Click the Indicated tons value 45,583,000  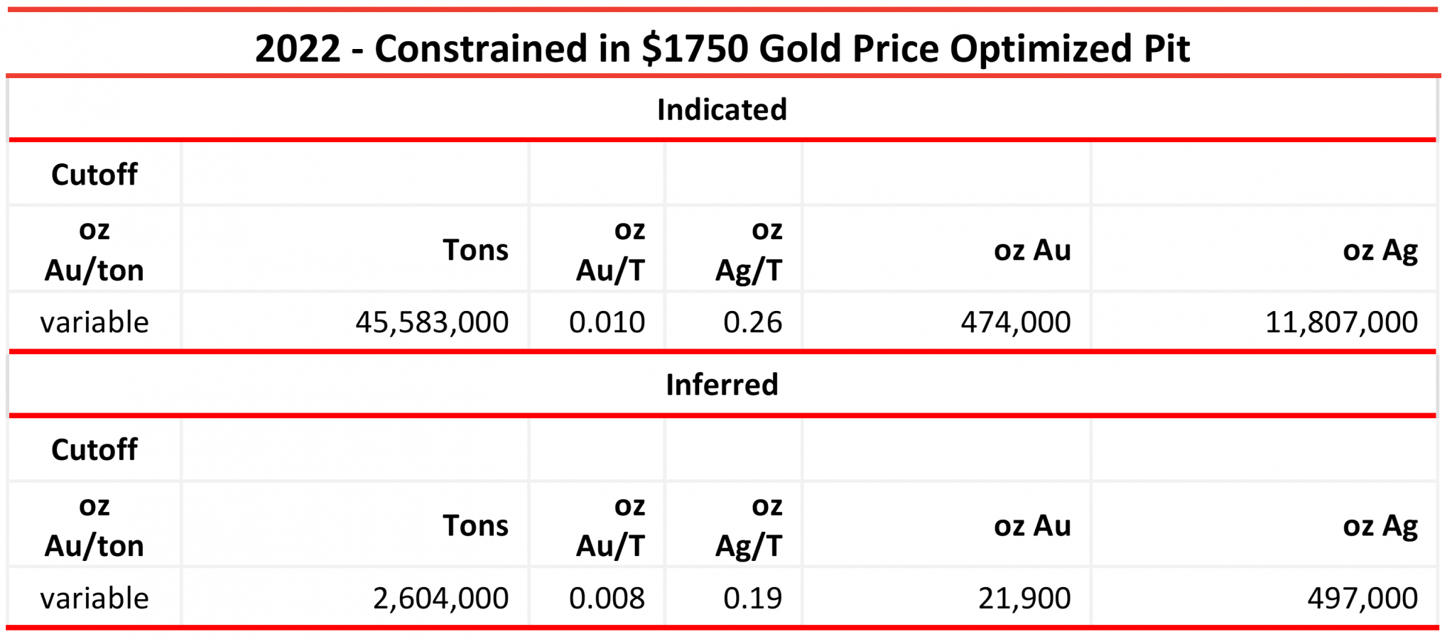[432, 322]
